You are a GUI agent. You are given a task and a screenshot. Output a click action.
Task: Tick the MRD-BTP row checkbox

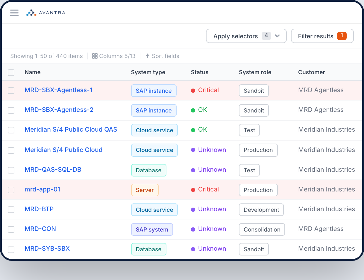pos(11,209)
